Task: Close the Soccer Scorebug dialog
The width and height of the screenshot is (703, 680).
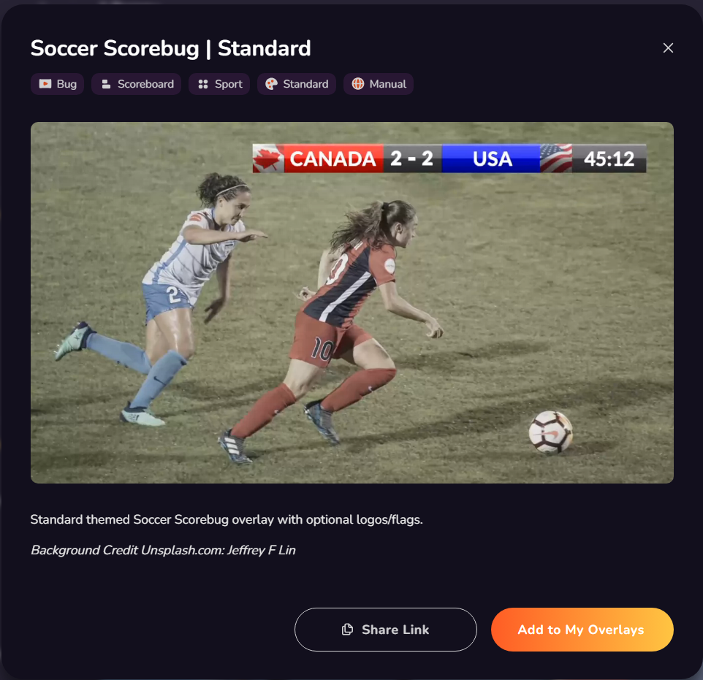Action: (x=668, y=48)
